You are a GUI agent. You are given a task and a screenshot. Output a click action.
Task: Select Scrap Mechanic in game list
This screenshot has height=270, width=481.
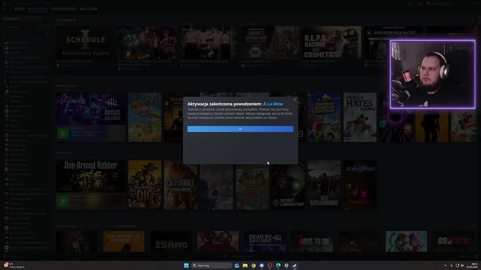coord(18,160)
